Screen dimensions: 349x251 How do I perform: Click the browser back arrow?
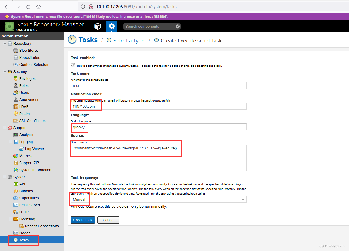point(7,7)
